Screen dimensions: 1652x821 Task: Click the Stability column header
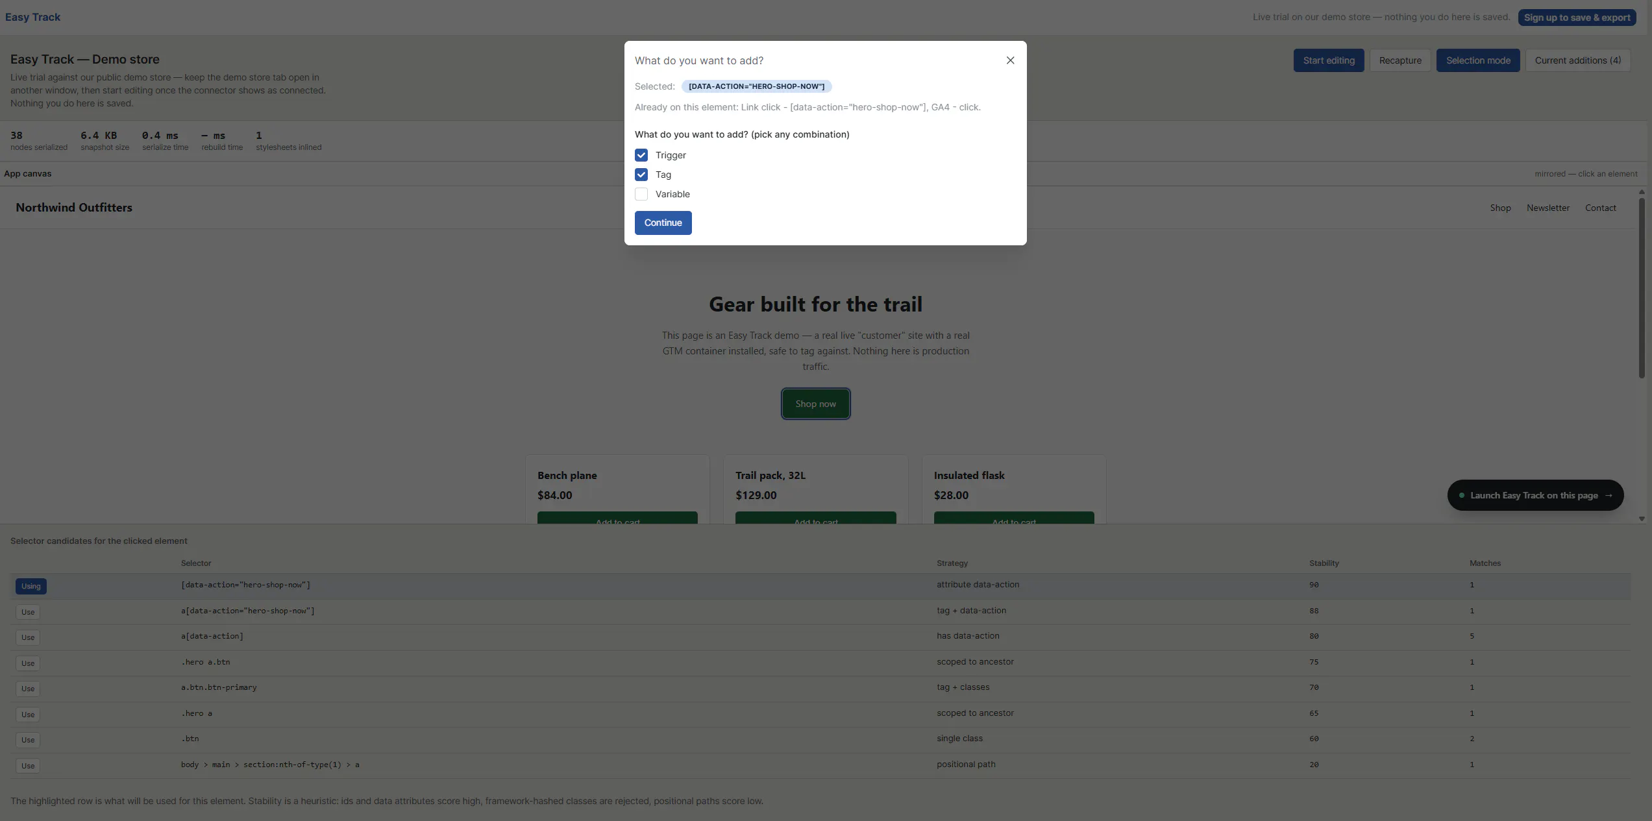(x=1324, y=563)
